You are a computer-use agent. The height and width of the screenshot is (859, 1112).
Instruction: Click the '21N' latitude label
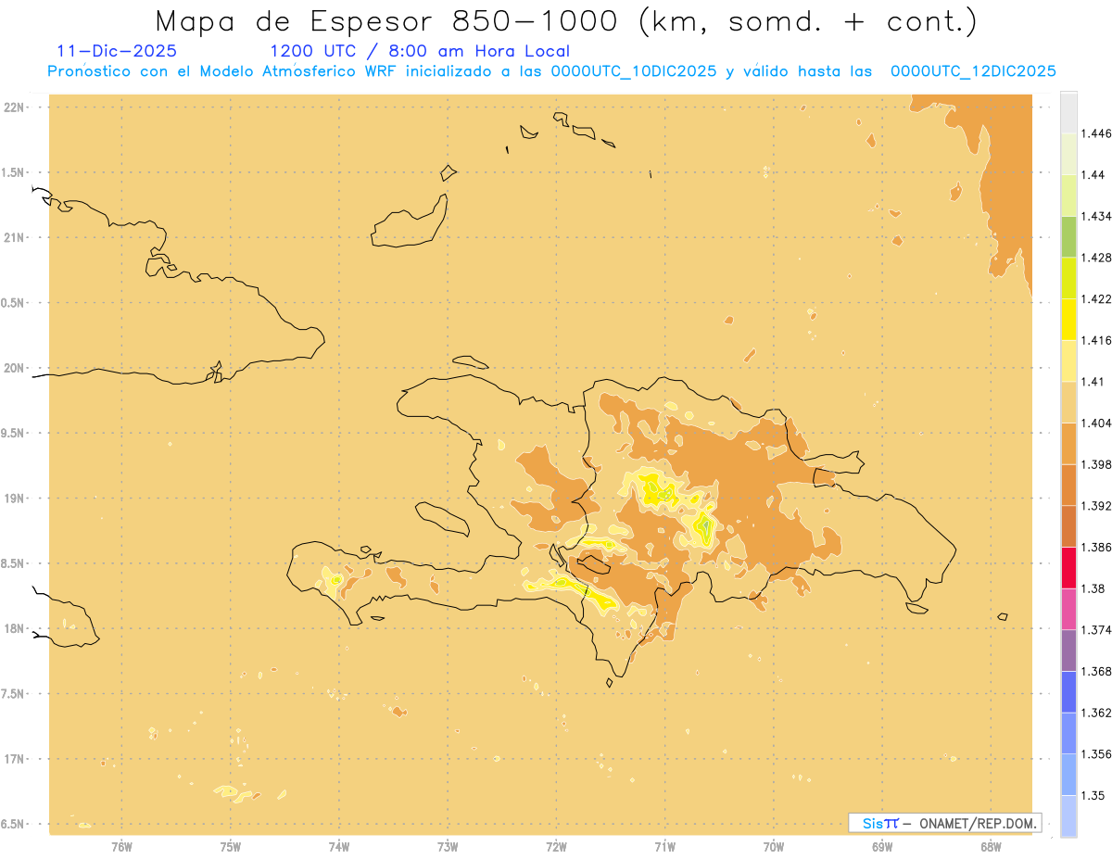tap(15, 237)
